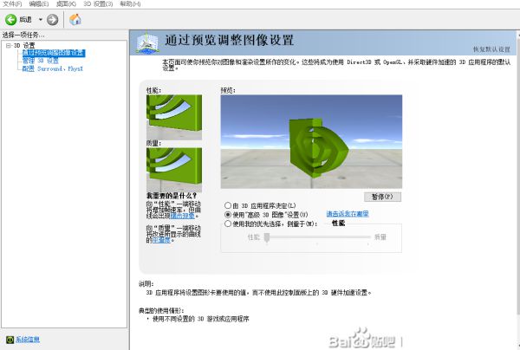Open the 3D 设置 menu in menu bar
The image size is (520, 350).
97,4
